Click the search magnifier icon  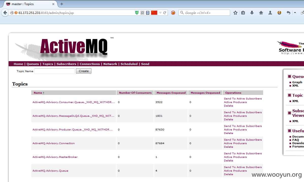click(182, 13)
